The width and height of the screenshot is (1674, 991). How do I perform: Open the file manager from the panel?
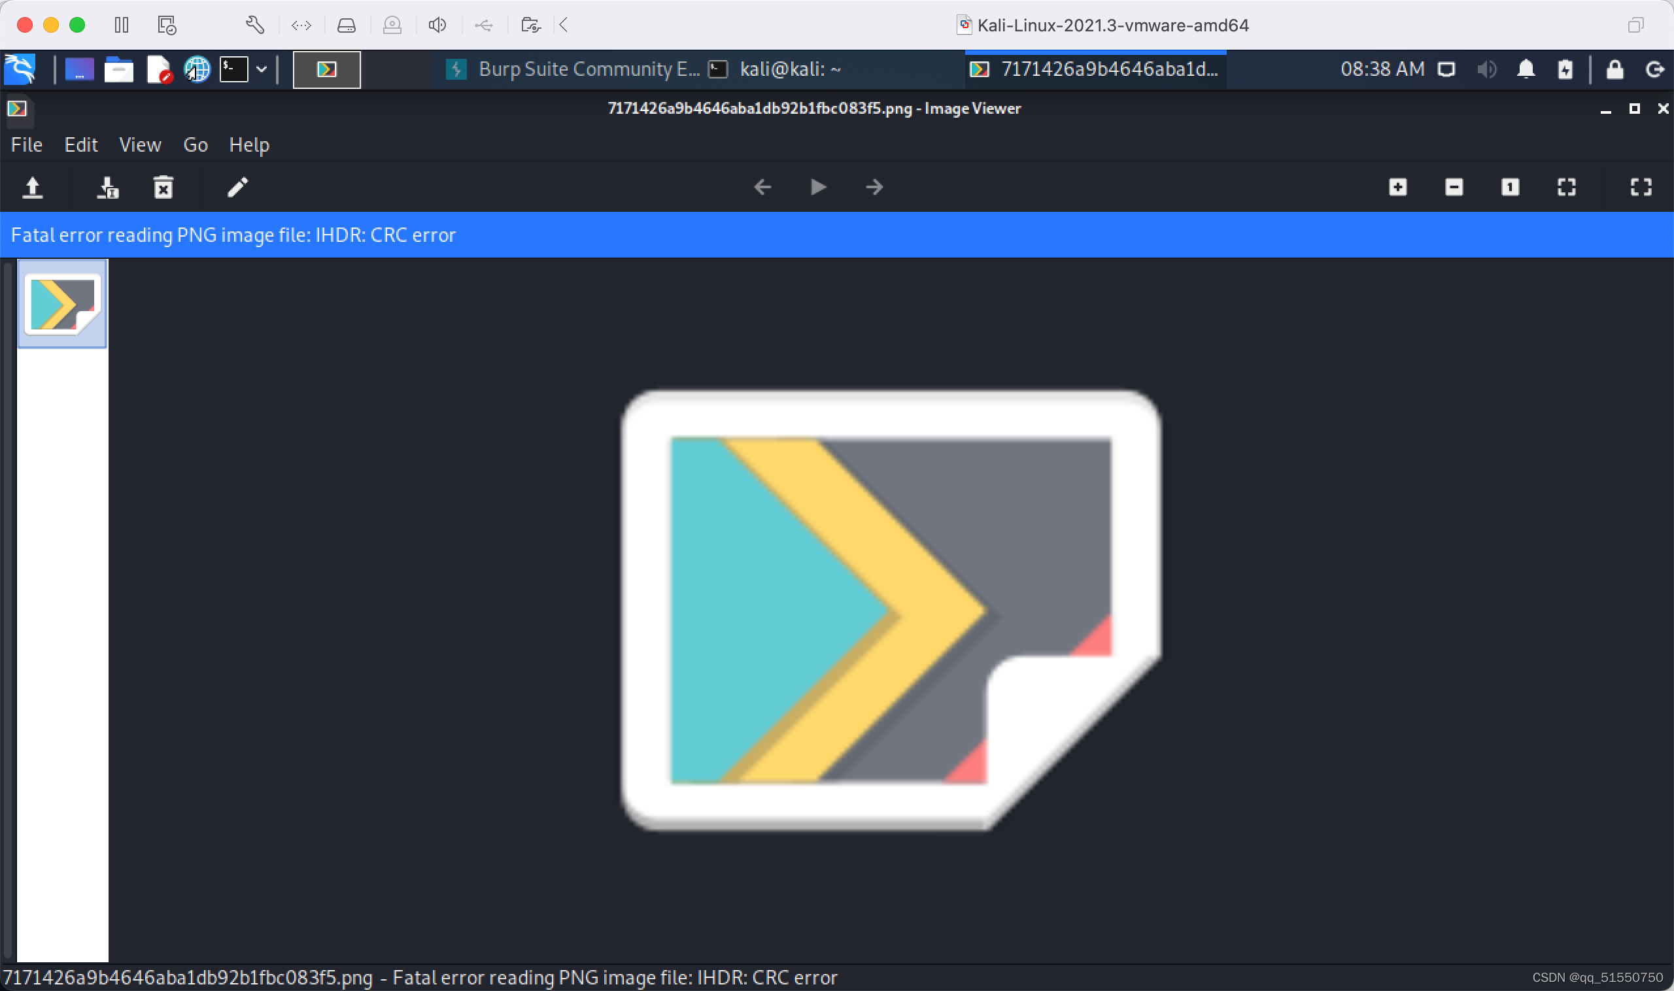click(118, 69)
